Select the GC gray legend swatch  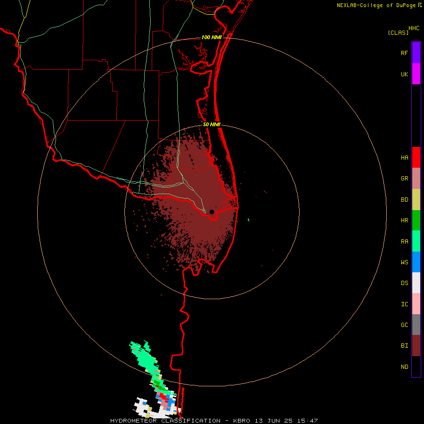coord(416,325)
